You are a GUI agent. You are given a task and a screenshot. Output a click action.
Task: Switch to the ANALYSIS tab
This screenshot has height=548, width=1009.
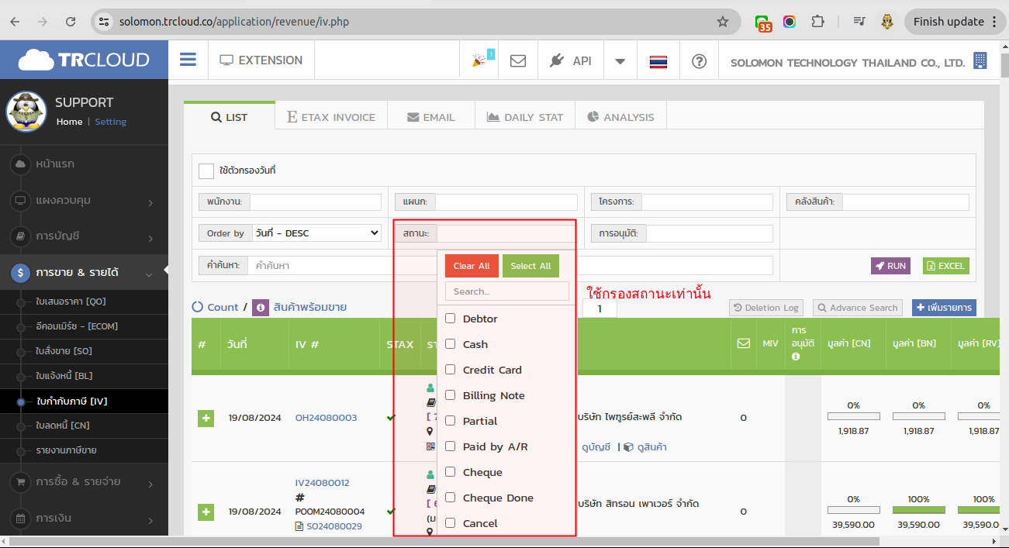point(620,117)
